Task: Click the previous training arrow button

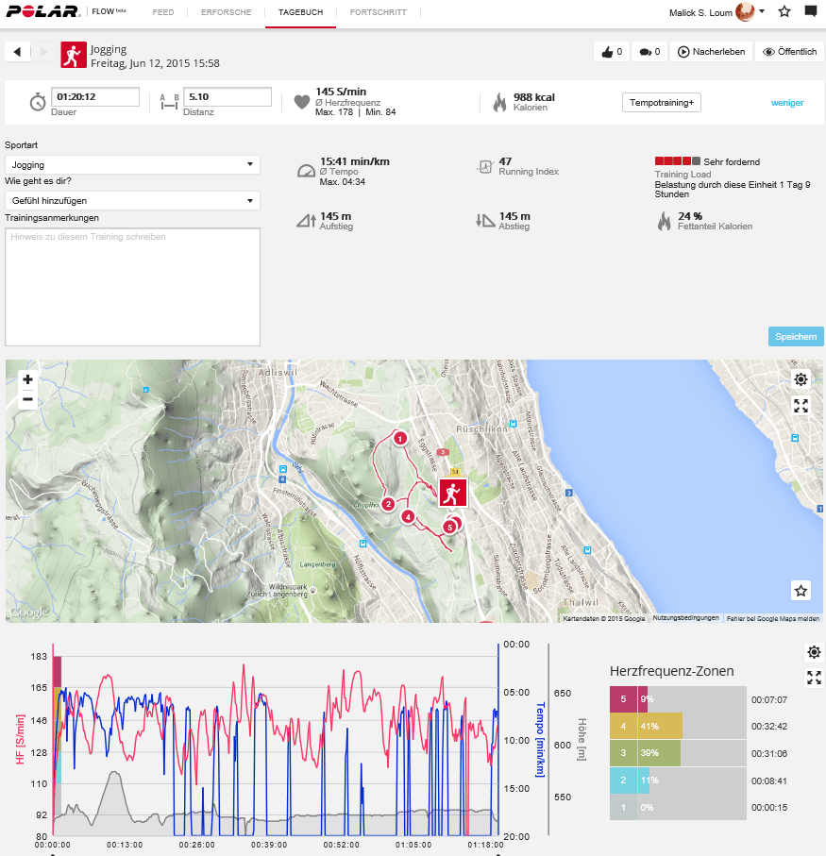Action: point(17,52)
